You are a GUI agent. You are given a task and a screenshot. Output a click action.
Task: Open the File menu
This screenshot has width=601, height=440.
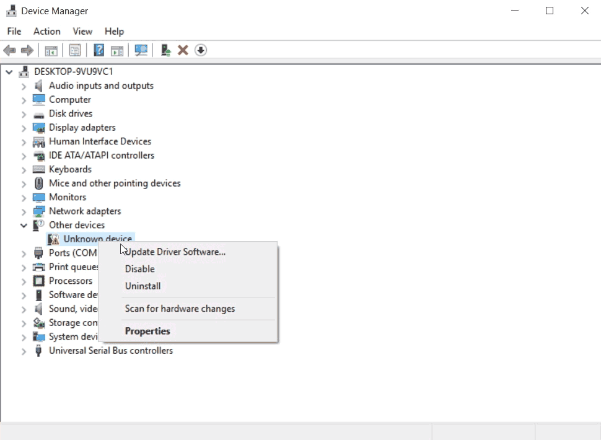tap(14, 32)
